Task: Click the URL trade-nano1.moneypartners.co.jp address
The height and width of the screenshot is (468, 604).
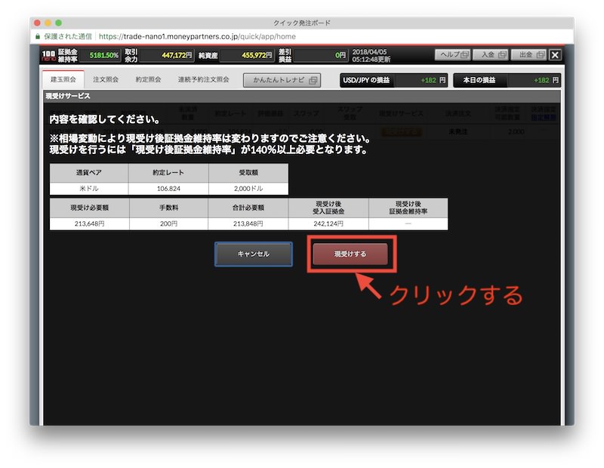Action: point(197,36)
